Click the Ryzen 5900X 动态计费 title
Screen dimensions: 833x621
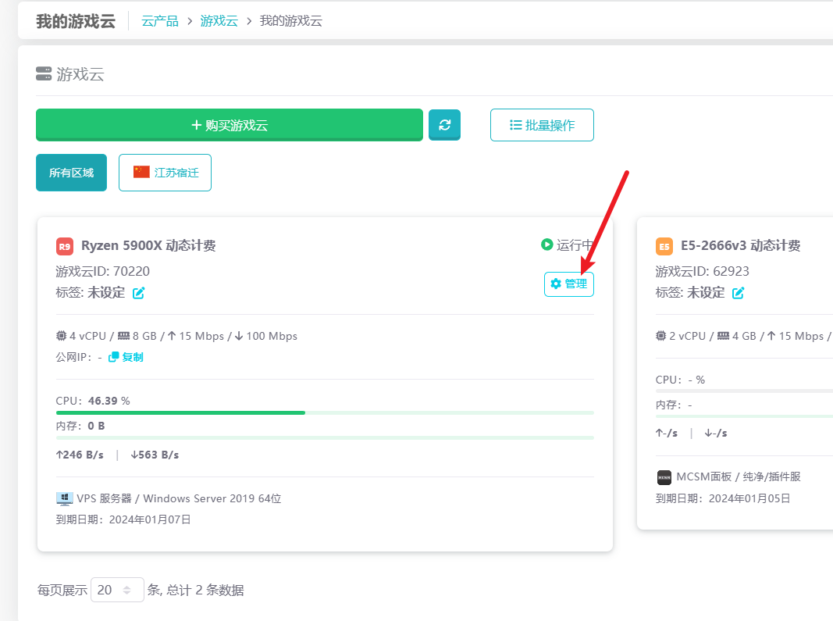point(148,246)
